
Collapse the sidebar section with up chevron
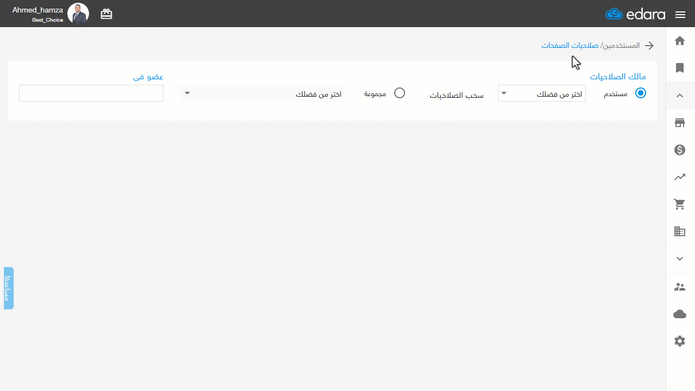coord(680,96)
